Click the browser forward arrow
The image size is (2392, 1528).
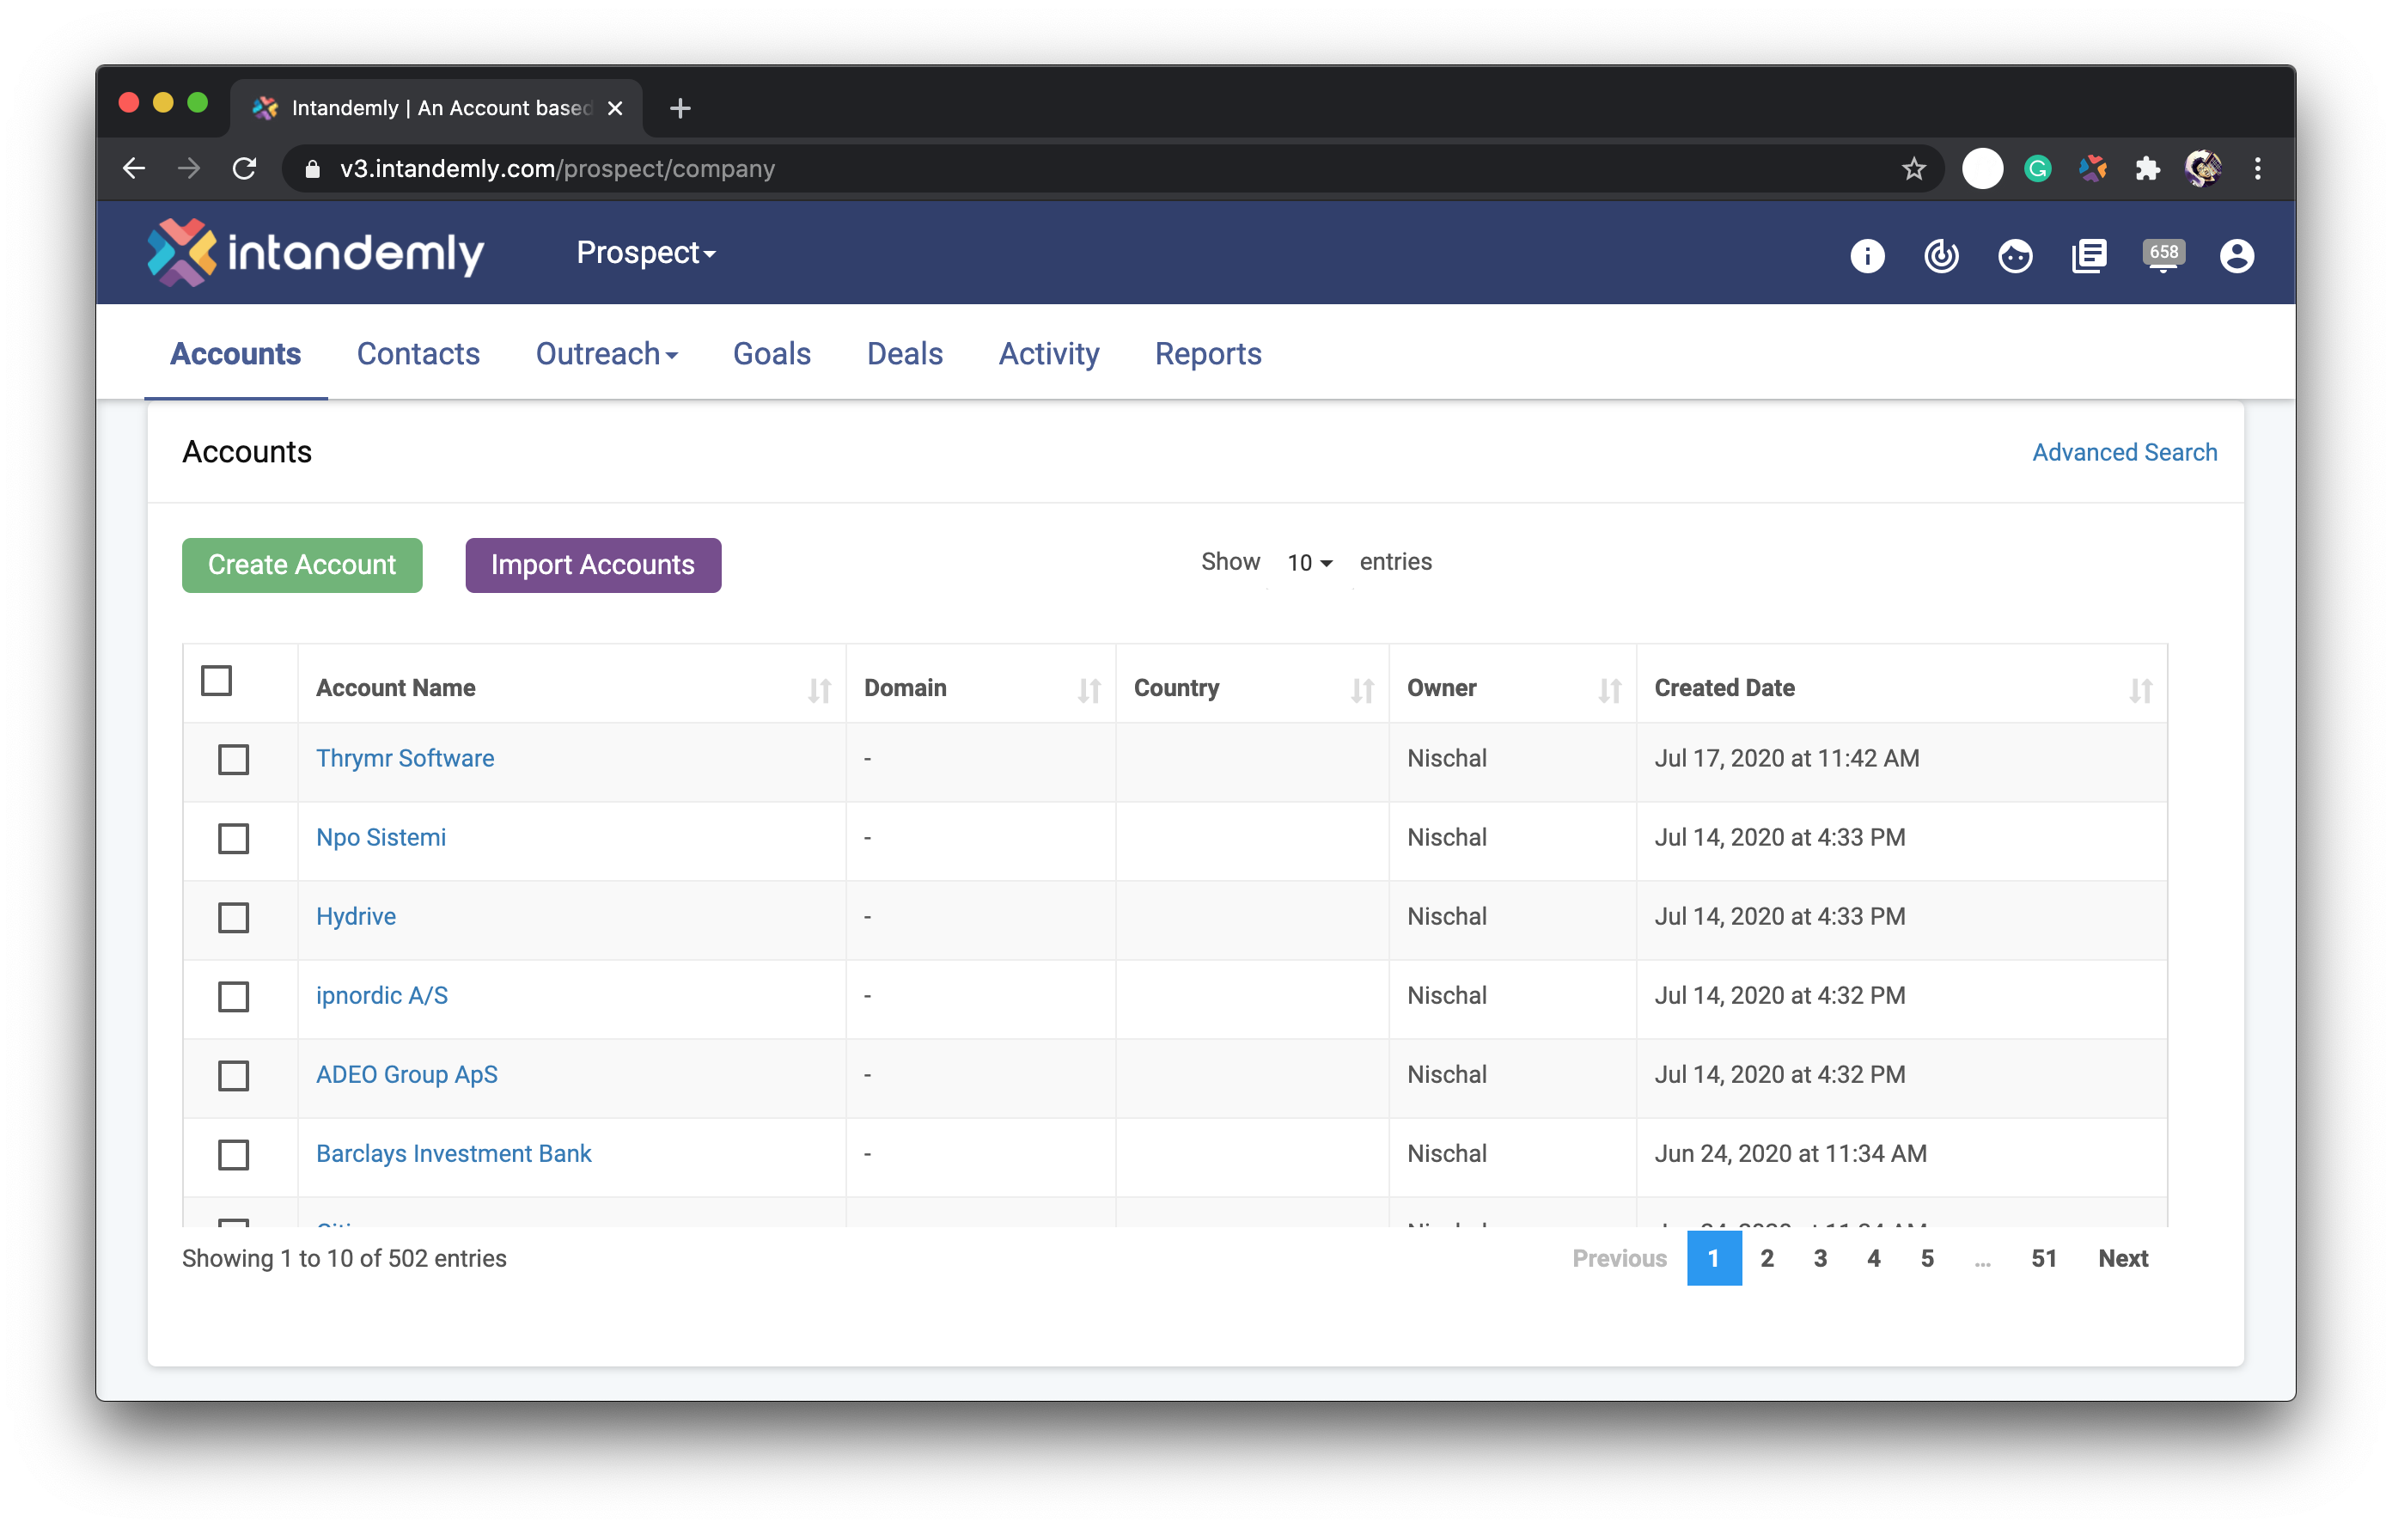click(x=189, y=169)
